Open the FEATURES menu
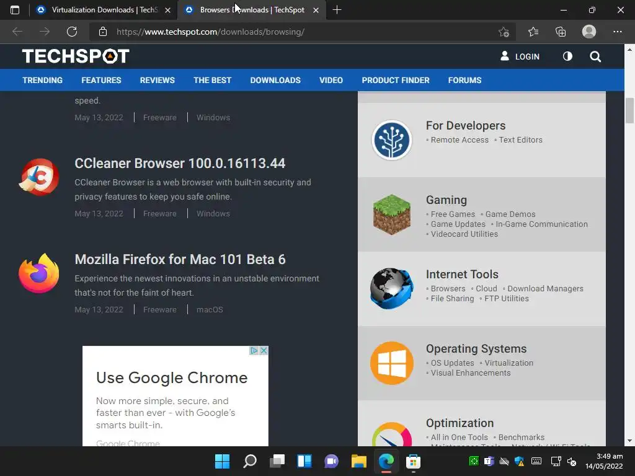The width and height of the screenshot is (635, 476). [101, 80]
